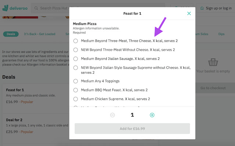
Task: Close the Feast for 1 dialog
Action: (x=189, y=14)
